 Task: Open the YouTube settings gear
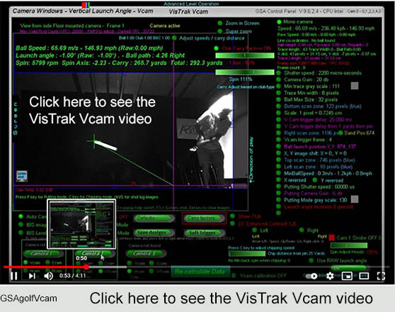(x=330, y=276)
